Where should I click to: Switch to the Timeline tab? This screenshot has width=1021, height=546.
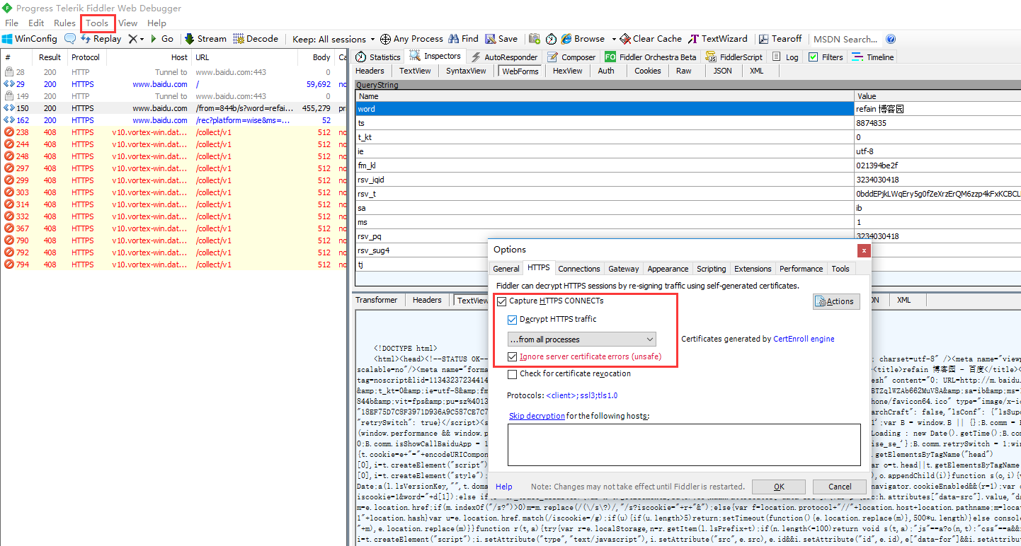click(873, 57)
